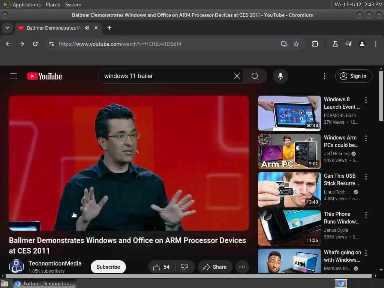Click Jeff Geerling channel name
384x288 pixels.
337,153
